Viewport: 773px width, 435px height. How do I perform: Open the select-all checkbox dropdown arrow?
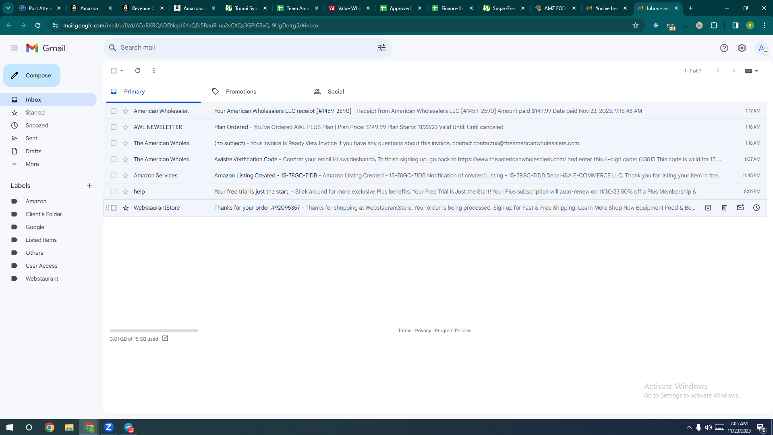[x=122, y=71]
